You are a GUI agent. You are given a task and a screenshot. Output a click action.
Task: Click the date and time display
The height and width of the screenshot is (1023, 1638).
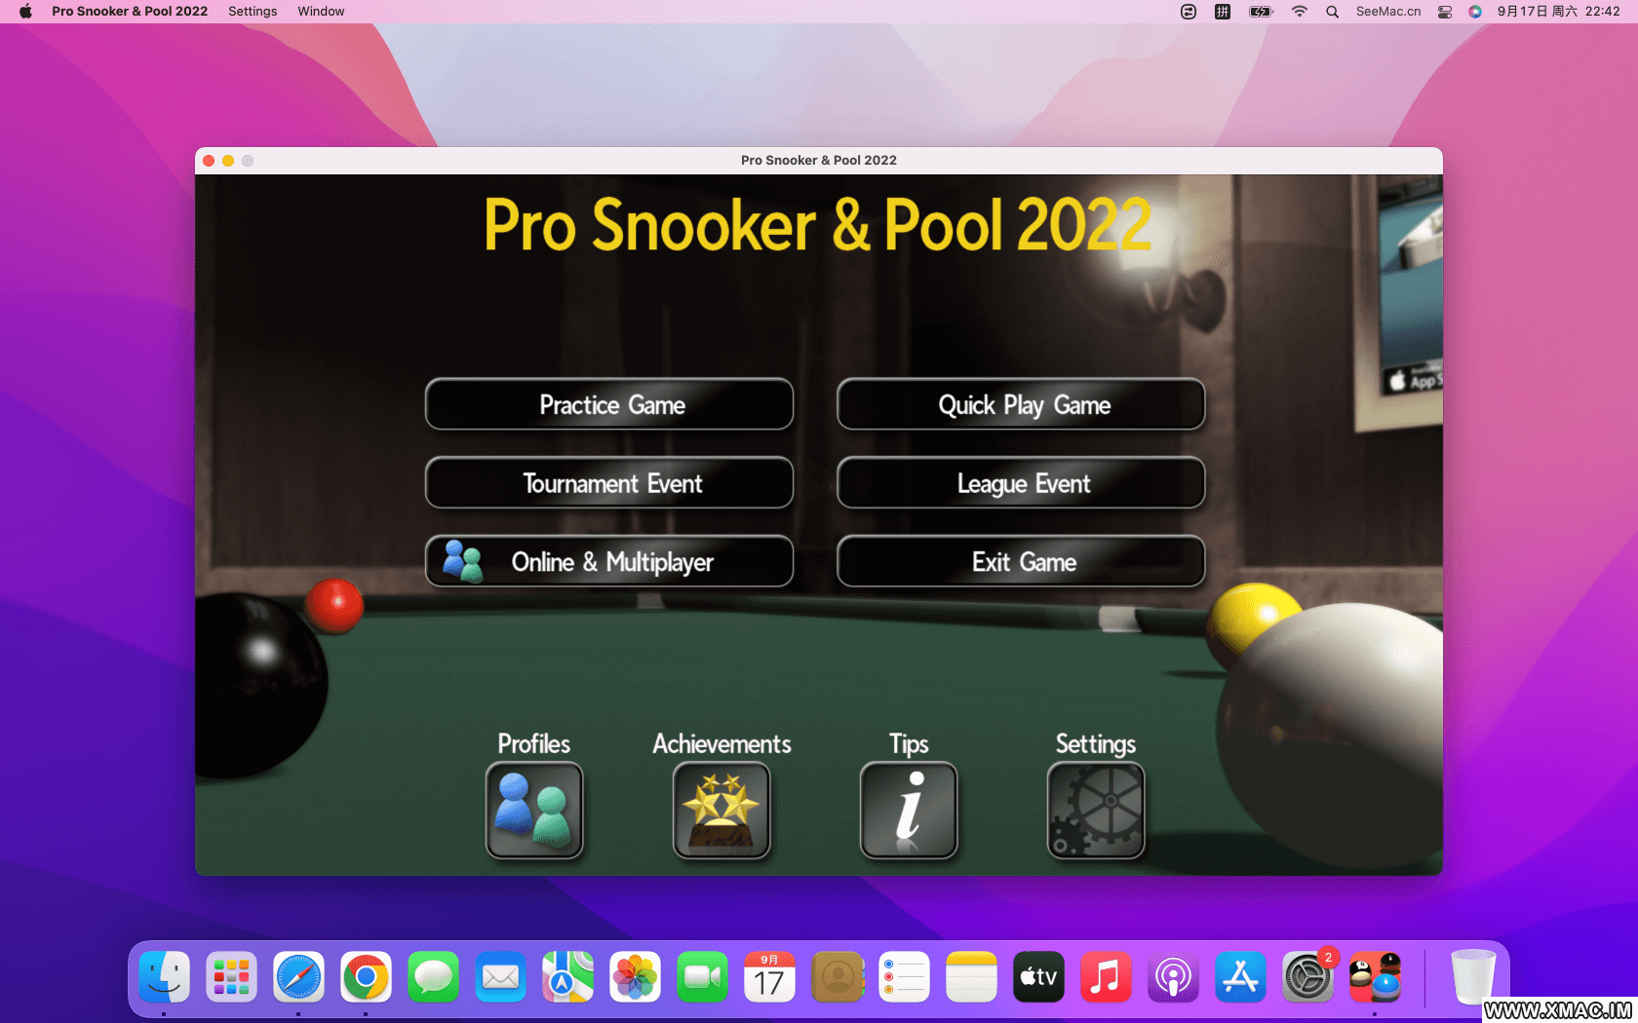pos(1558,12)
